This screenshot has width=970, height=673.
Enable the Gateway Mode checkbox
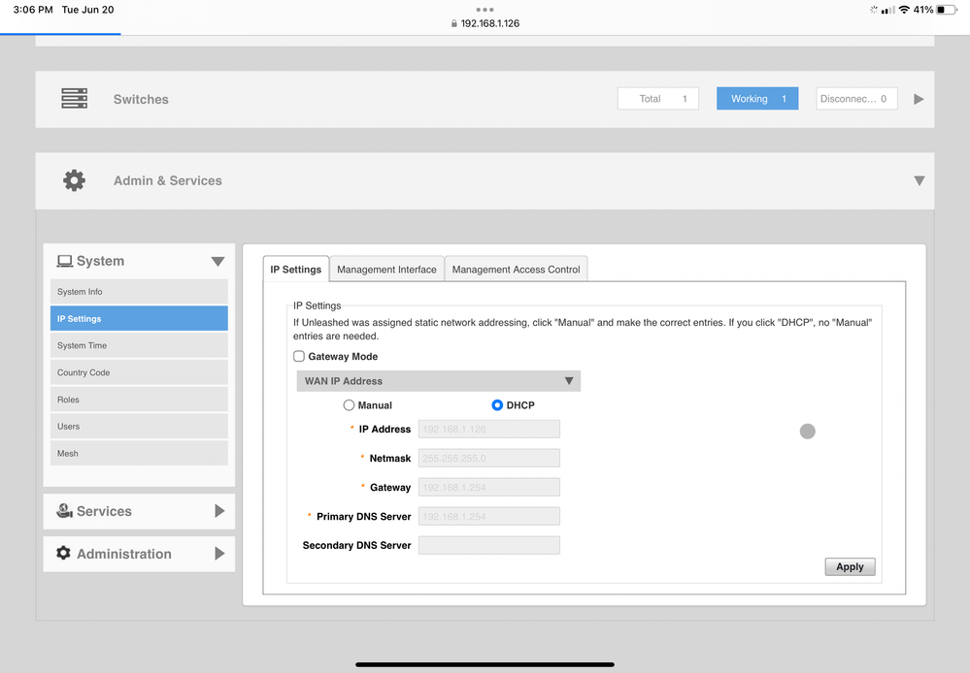pyautogui.click(x=299, y=357)
